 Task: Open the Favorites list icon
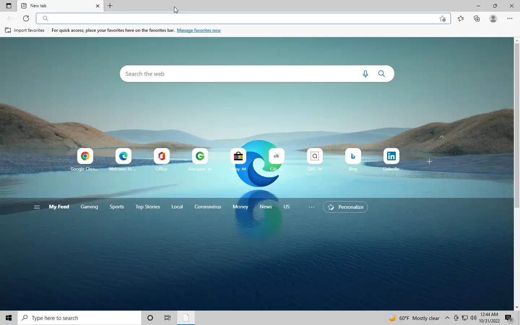tap(461, 18)
